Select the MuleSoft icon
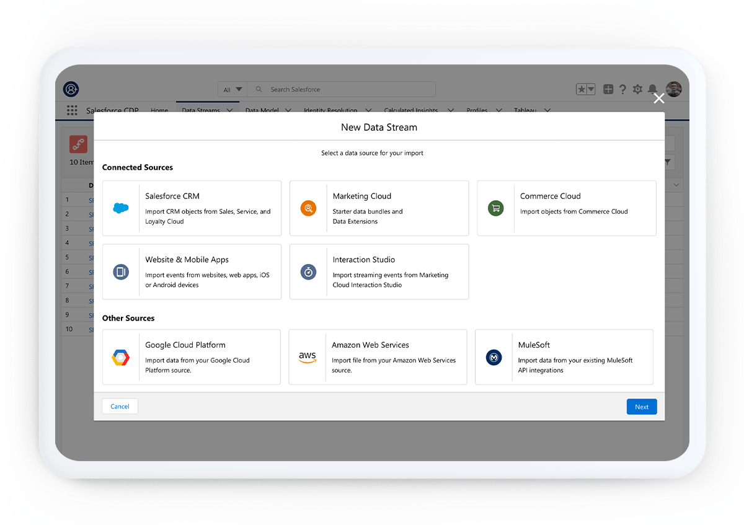The width and height of the screenshot is (744, 525). 494,357
